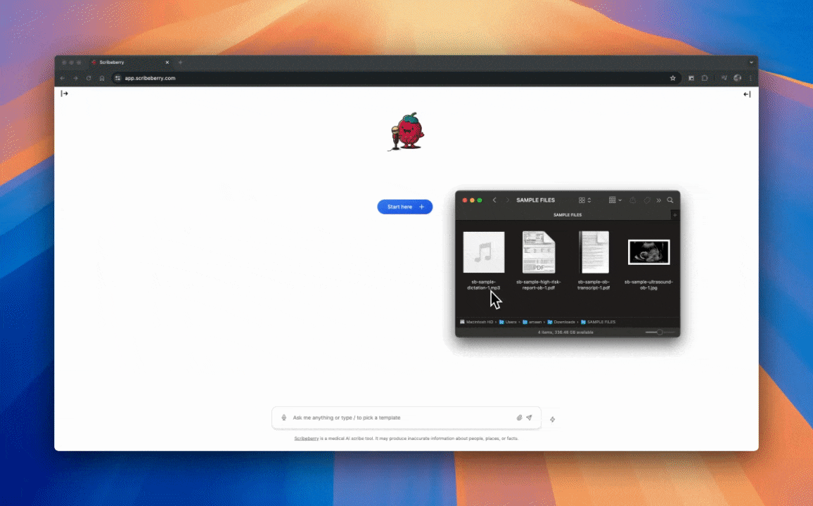Open the browser extensions puzzle icon
The image size is (813, 506).
(705, 78)
